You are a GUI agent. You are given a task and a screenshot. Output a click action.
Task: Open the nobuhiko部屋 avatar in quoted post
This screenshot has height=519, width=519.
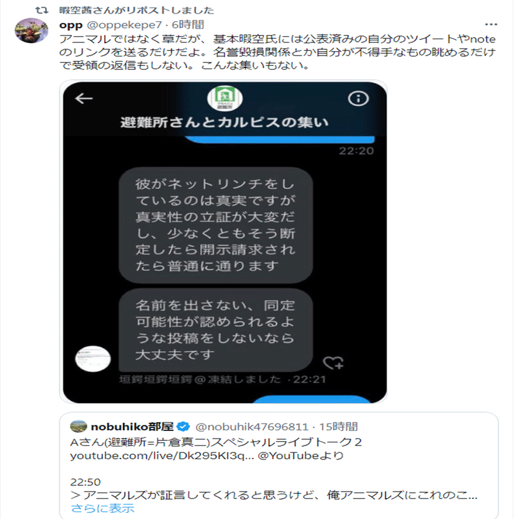79,426
